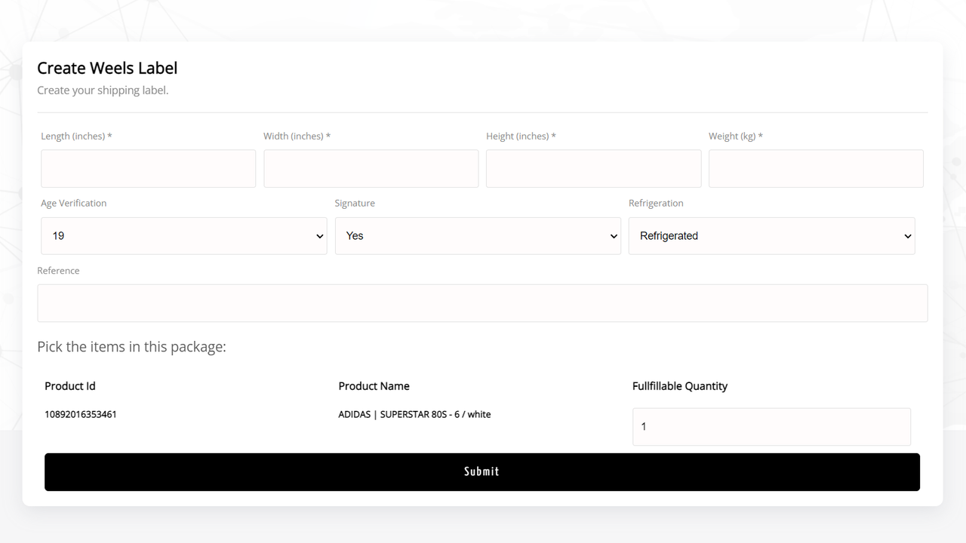
Task: Click the Fullfillable Quantity field showing 1
Action: (771, 427)
